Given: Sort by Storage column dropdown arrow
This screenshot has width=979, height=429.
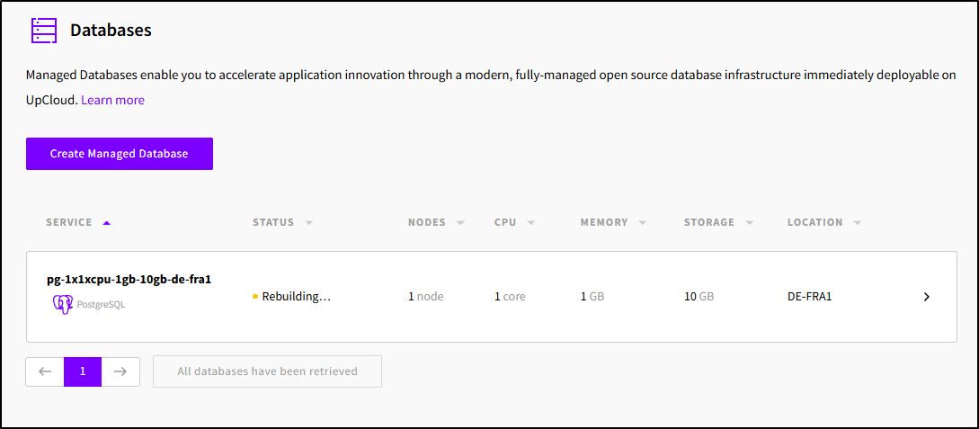Looking at the screenshot, I should [749, 223].
